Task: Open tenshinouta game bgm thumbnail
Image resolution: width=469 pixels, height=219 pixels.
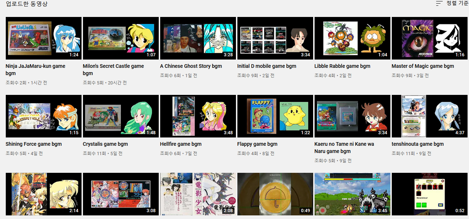Action: (x=430, y=116)
